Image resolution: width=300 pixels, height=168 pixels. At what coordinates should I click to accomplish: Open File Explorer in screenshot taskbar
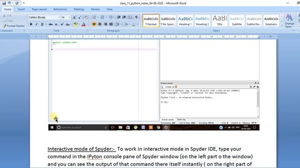pos(120,127)
